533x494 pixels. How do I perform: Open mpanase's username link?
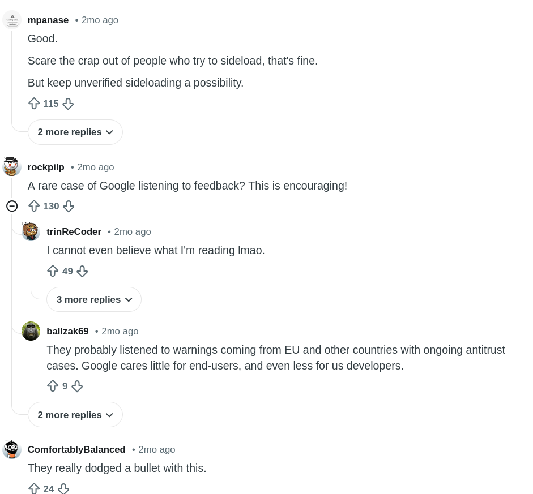(48, 20)
